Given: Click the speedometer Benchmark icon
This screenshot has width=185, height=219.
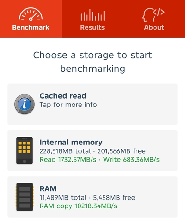Looking at the screenshot, I should click(31, 14).
